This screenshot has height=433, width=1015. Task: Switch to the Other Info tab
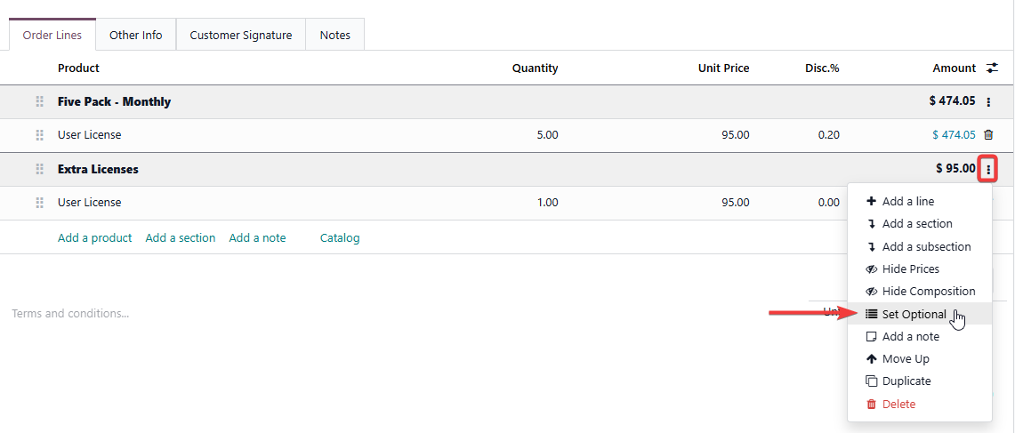coord(135,36)
